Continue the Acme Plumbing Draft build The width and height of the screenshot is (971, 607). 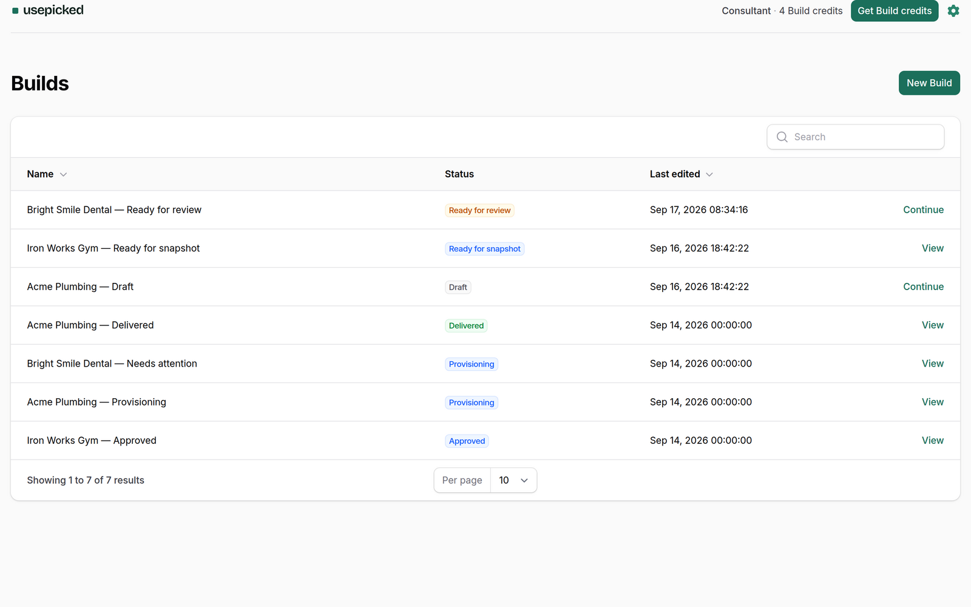tap(923, 287)
